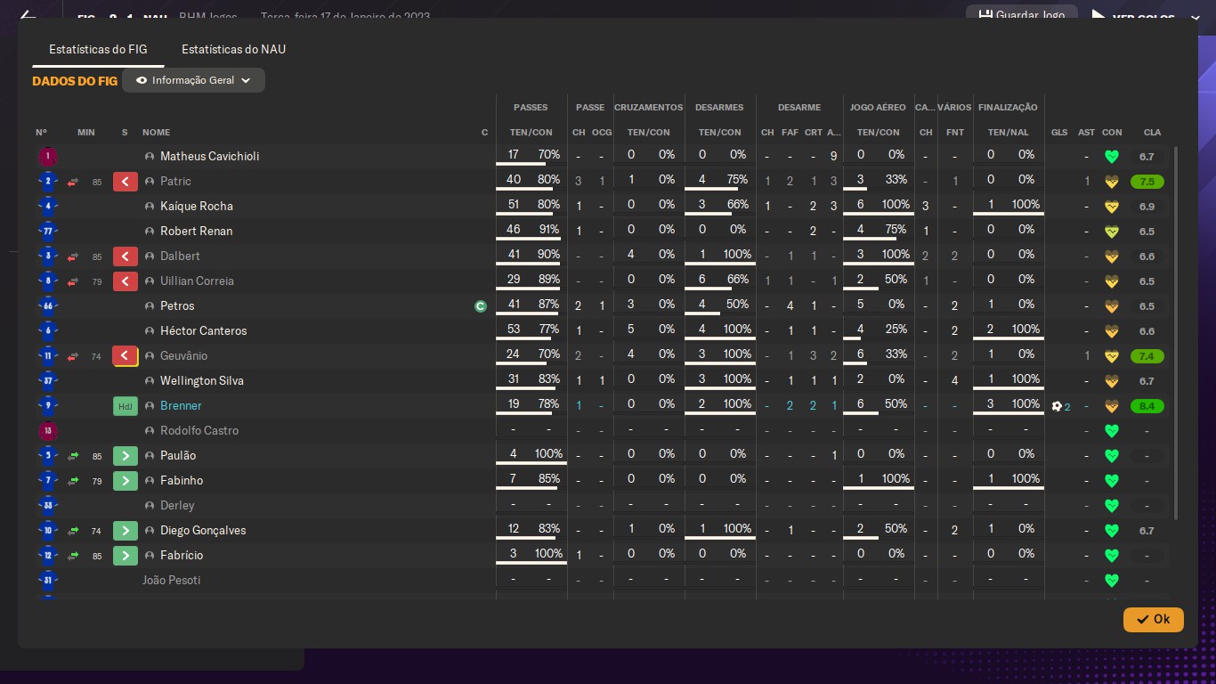Viewport: 1216px width, 684px height.
Task: Click Héctor Canteros' 53 passes value
Action: pos(513,330)
